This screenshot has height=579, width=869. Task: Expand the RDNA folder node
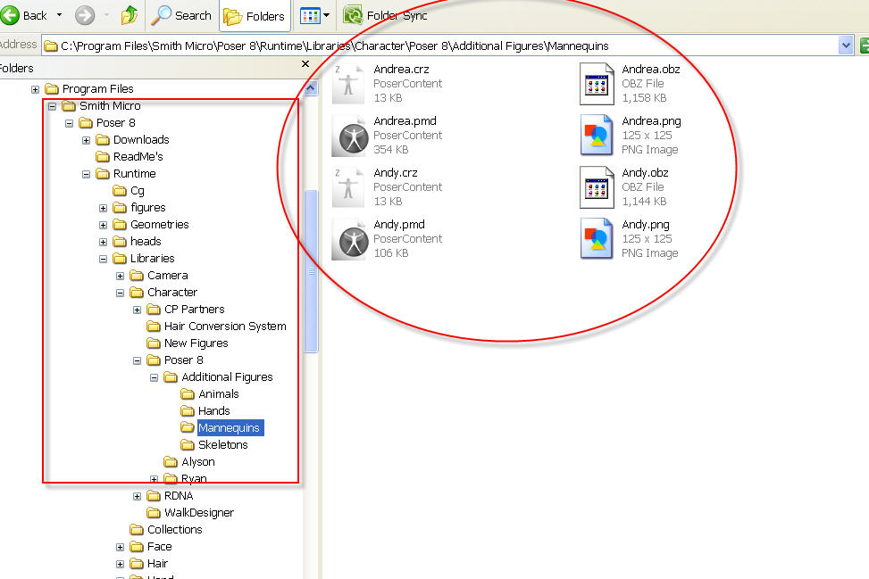137,497
